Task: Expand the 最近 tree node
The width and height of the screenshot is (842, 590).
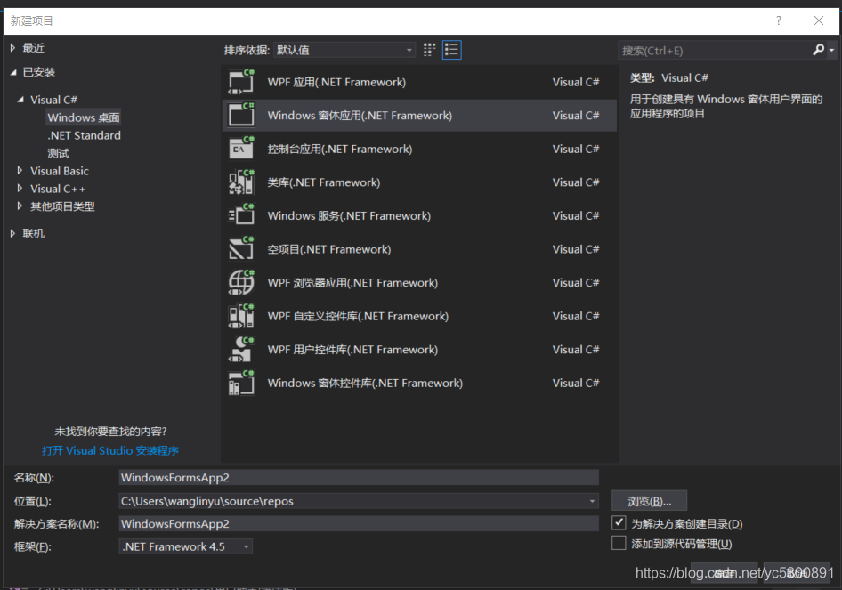Action: point(12,48)
